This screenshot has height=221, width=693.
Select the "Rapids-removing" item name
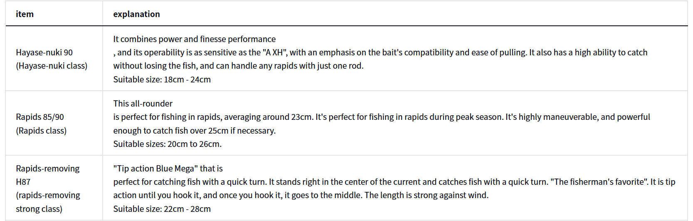click(x=47, y=169)
